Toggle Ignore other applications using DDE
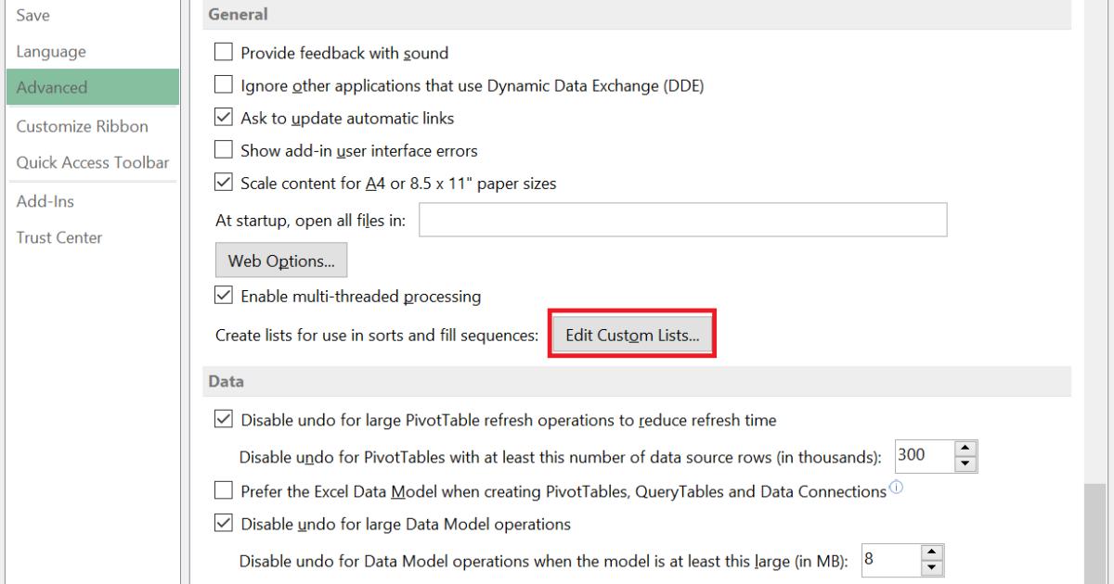1114x584 pixels. (224, 86)
